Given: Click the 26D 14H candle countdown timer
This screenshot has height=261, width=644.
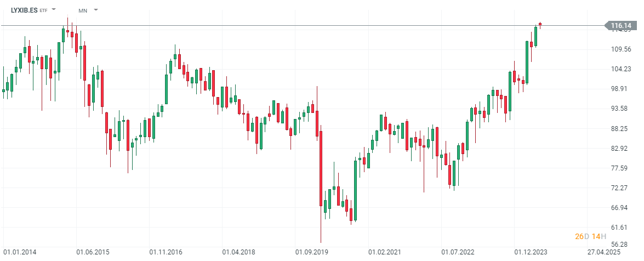Looking at the screenshot, I should [590, 236].
